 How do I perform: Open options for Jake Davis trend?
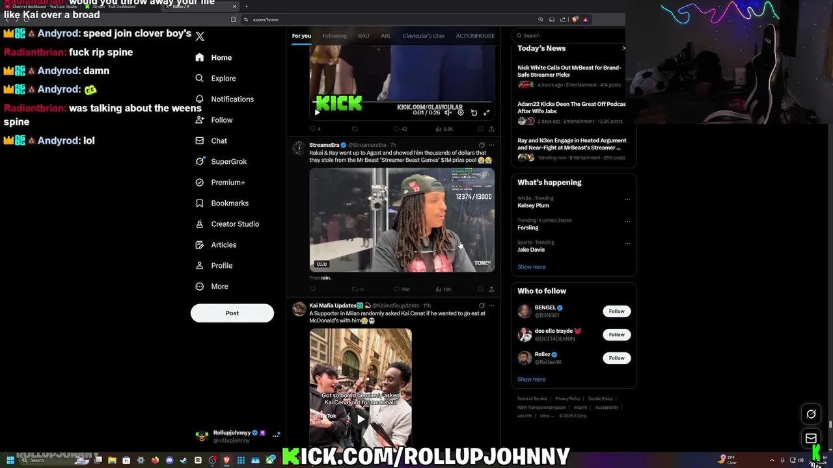pyautogui.click(x=627, y=244)
